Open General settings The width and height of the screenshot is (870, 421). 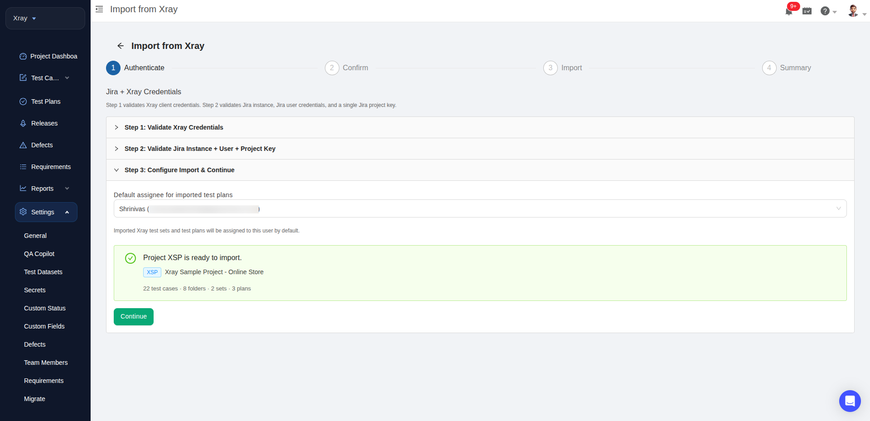point(35,236)
